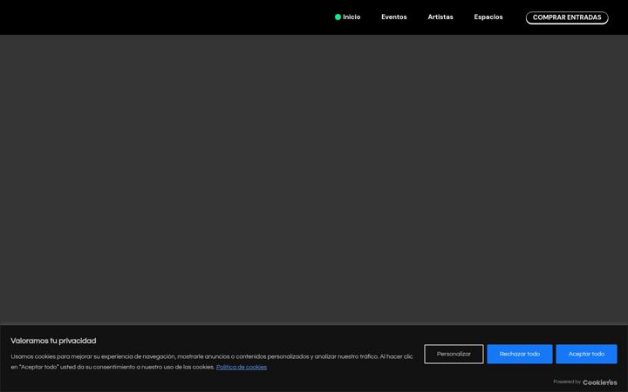Navigate to Espacios section
Screen dimensions: 628x392
tap(488, 17)
